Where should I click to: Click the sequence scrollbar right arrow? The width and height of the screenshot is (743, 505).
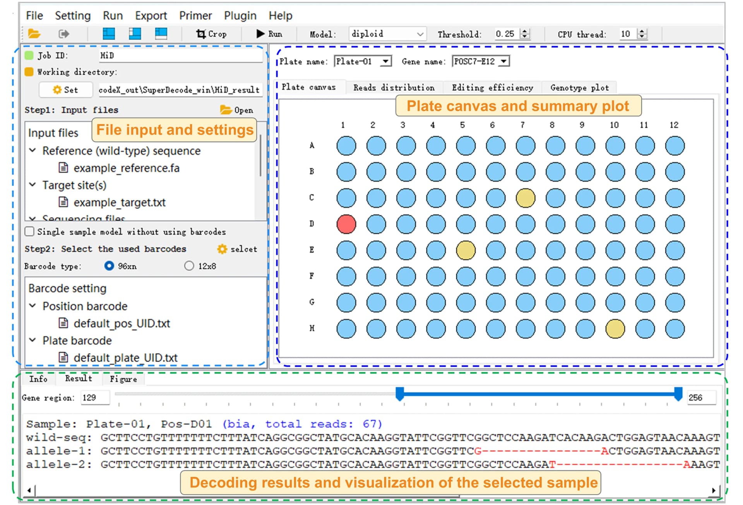[714, 490]
